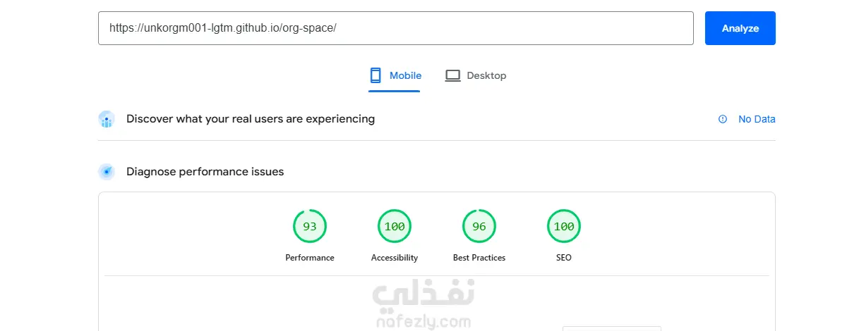847x331 pixels.
Task: Jump to the Accessibility label text
Action: (x=395, y=258)
